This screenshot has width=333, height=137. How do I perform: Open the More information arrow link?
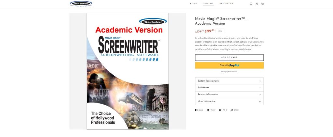tap(229, 101)
